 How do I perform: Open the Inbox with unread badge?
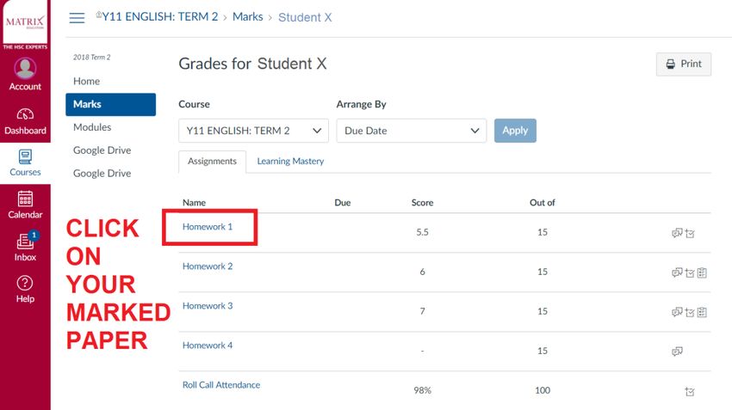tap(25, 246)
